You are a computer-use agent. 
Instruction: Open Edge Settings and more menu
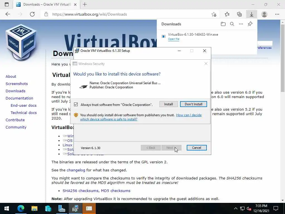click(x=277, y=14)
